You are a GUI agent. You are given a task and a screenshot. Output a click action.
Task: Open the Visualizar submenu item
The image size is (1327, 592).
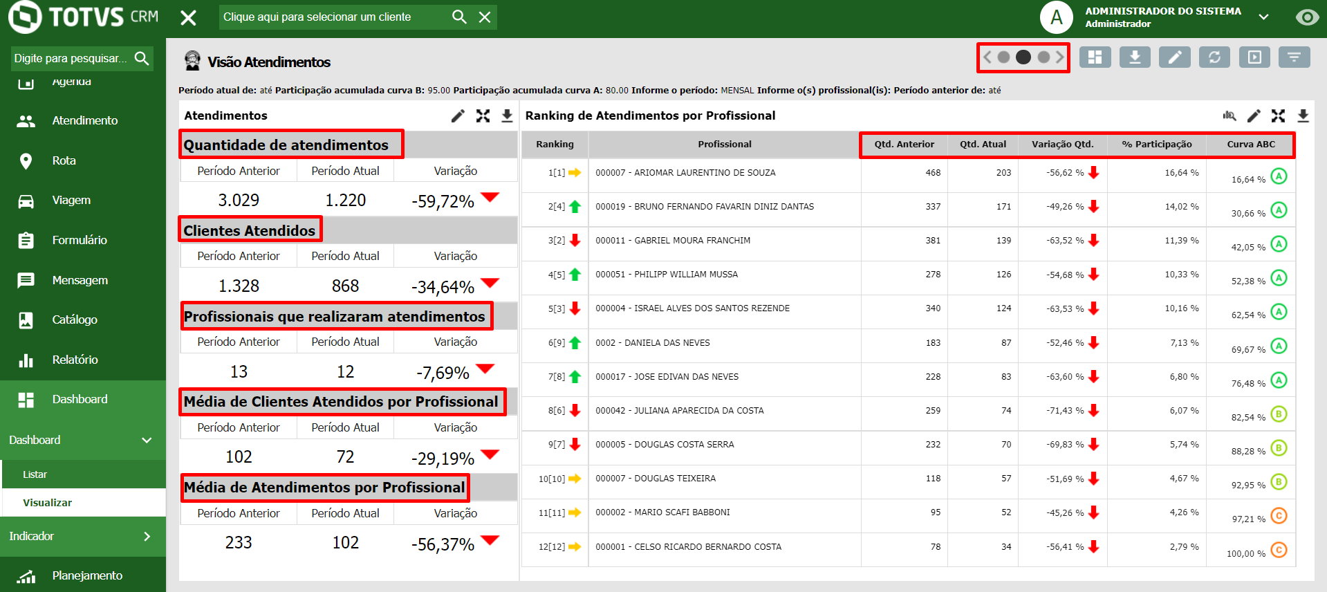83,503
